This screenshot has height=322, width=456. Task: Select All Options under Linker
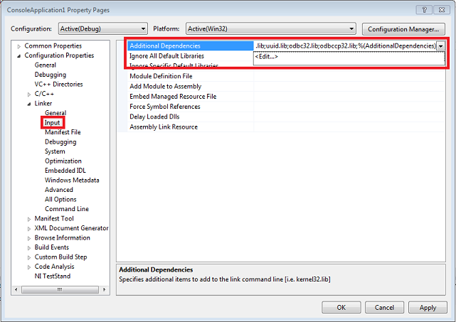pos(60,199)
